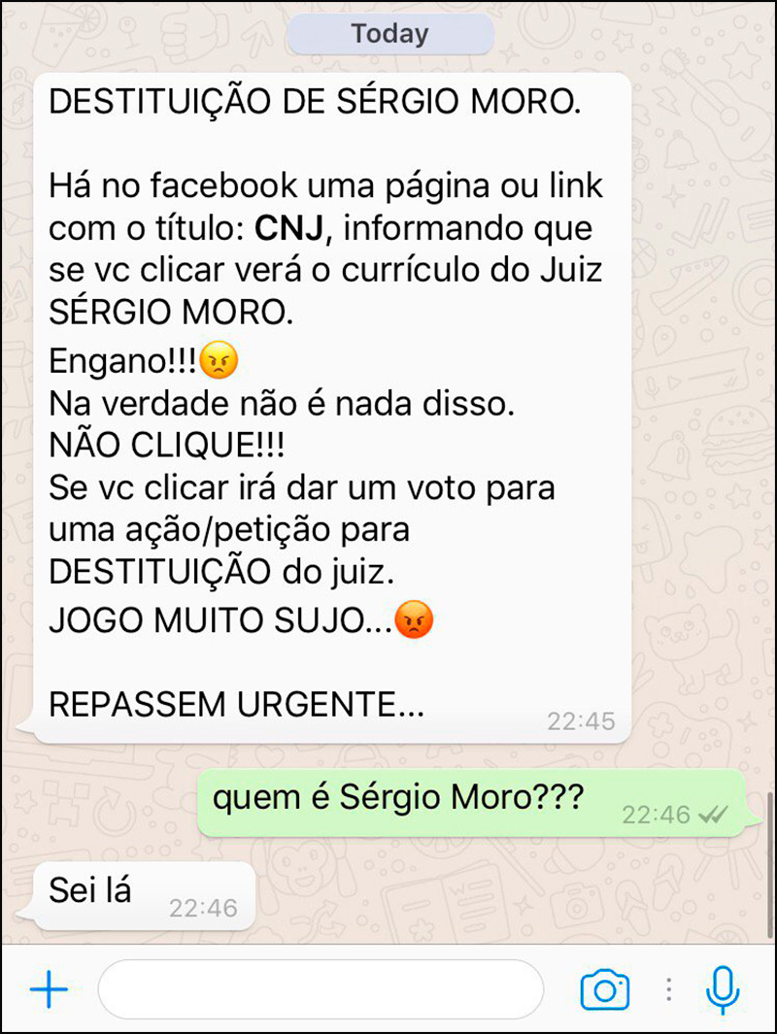Click the 22:46 timestamp on sent message
This screenshot has width=777, height=1034.
(x=657, y=816)
